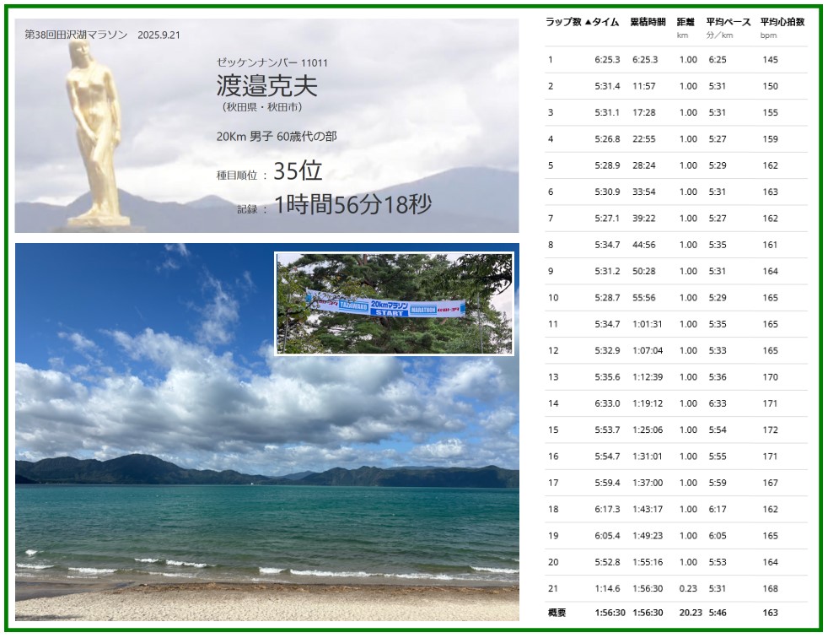Image resolution: width=828 pixels, height=638 pixels.
Task: Sort by 平均心拍数 column header
Action: (x=782, y=23)
